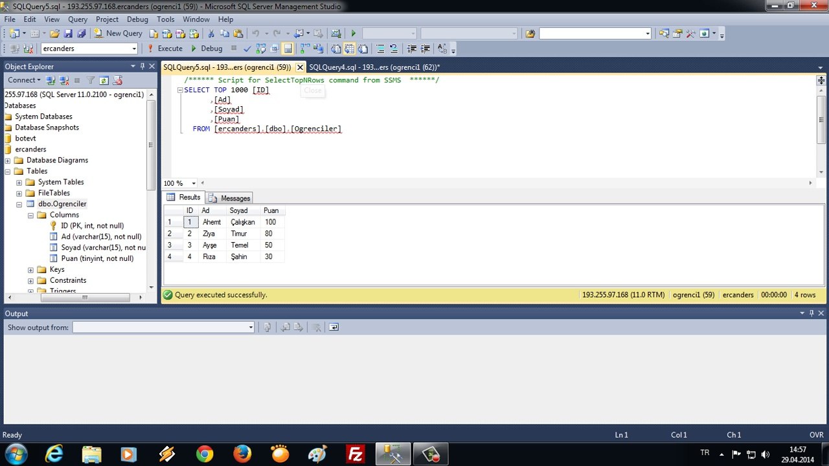Click the green Start arrow icon
Viewport: 829px width, 466px height.
pos(353,33)
